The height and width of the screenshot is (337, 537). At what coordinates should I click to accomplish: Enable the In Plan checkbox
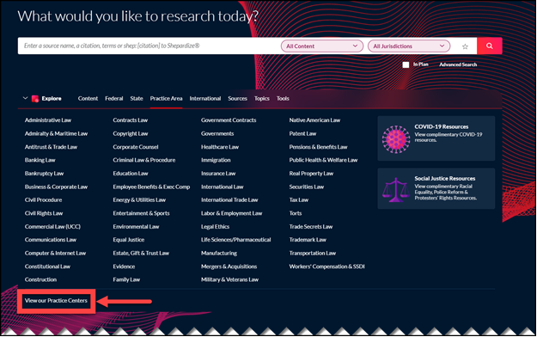click(406, 64)
